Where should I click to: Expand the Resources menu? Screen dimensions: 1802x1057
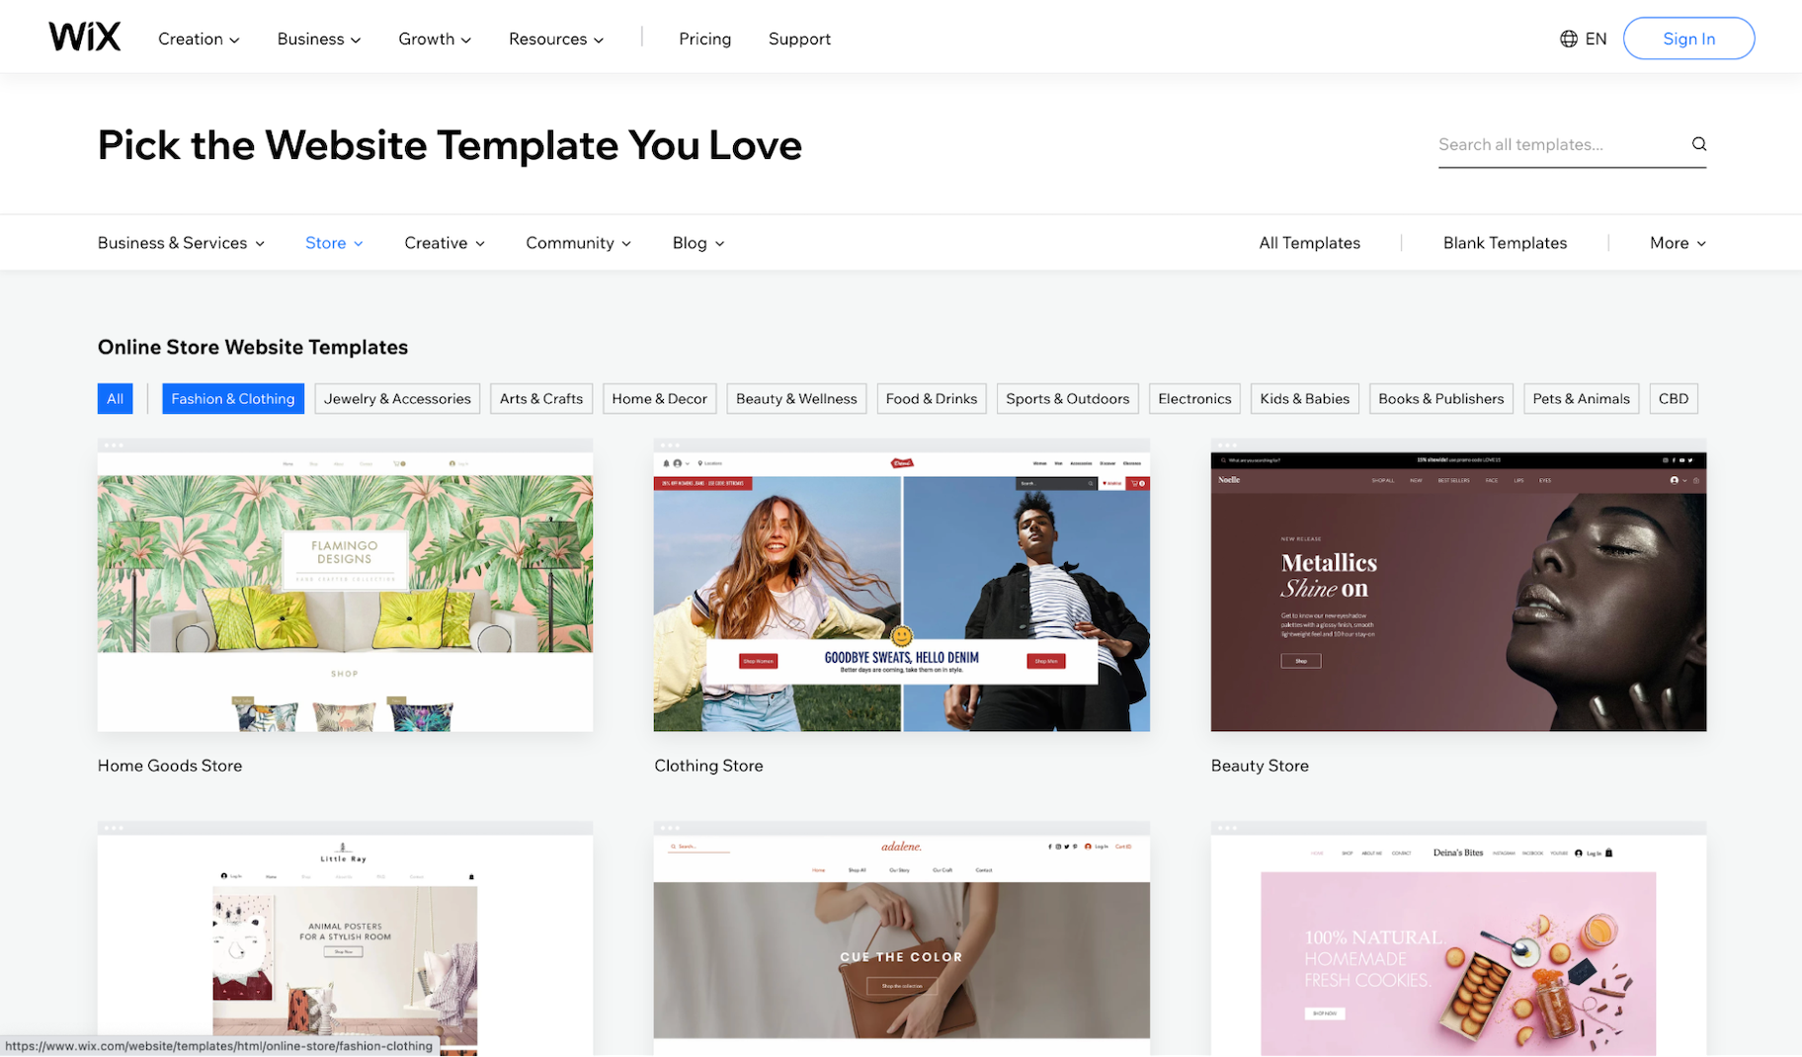pos(555,39)
